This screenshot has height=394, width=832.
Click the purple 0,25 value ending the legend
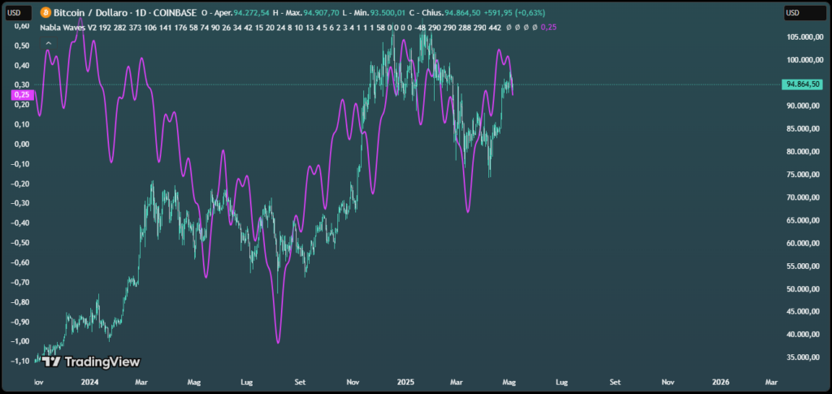tap(552, 27)
